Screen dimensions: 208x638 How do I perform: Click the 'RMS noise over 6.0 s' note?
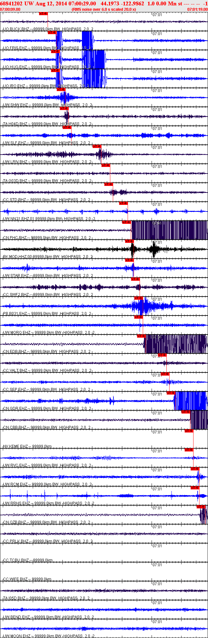click(104, 9)
